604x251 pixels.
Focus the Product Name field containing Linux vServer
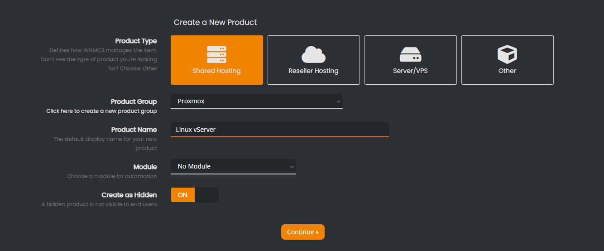tap(279, 130)
